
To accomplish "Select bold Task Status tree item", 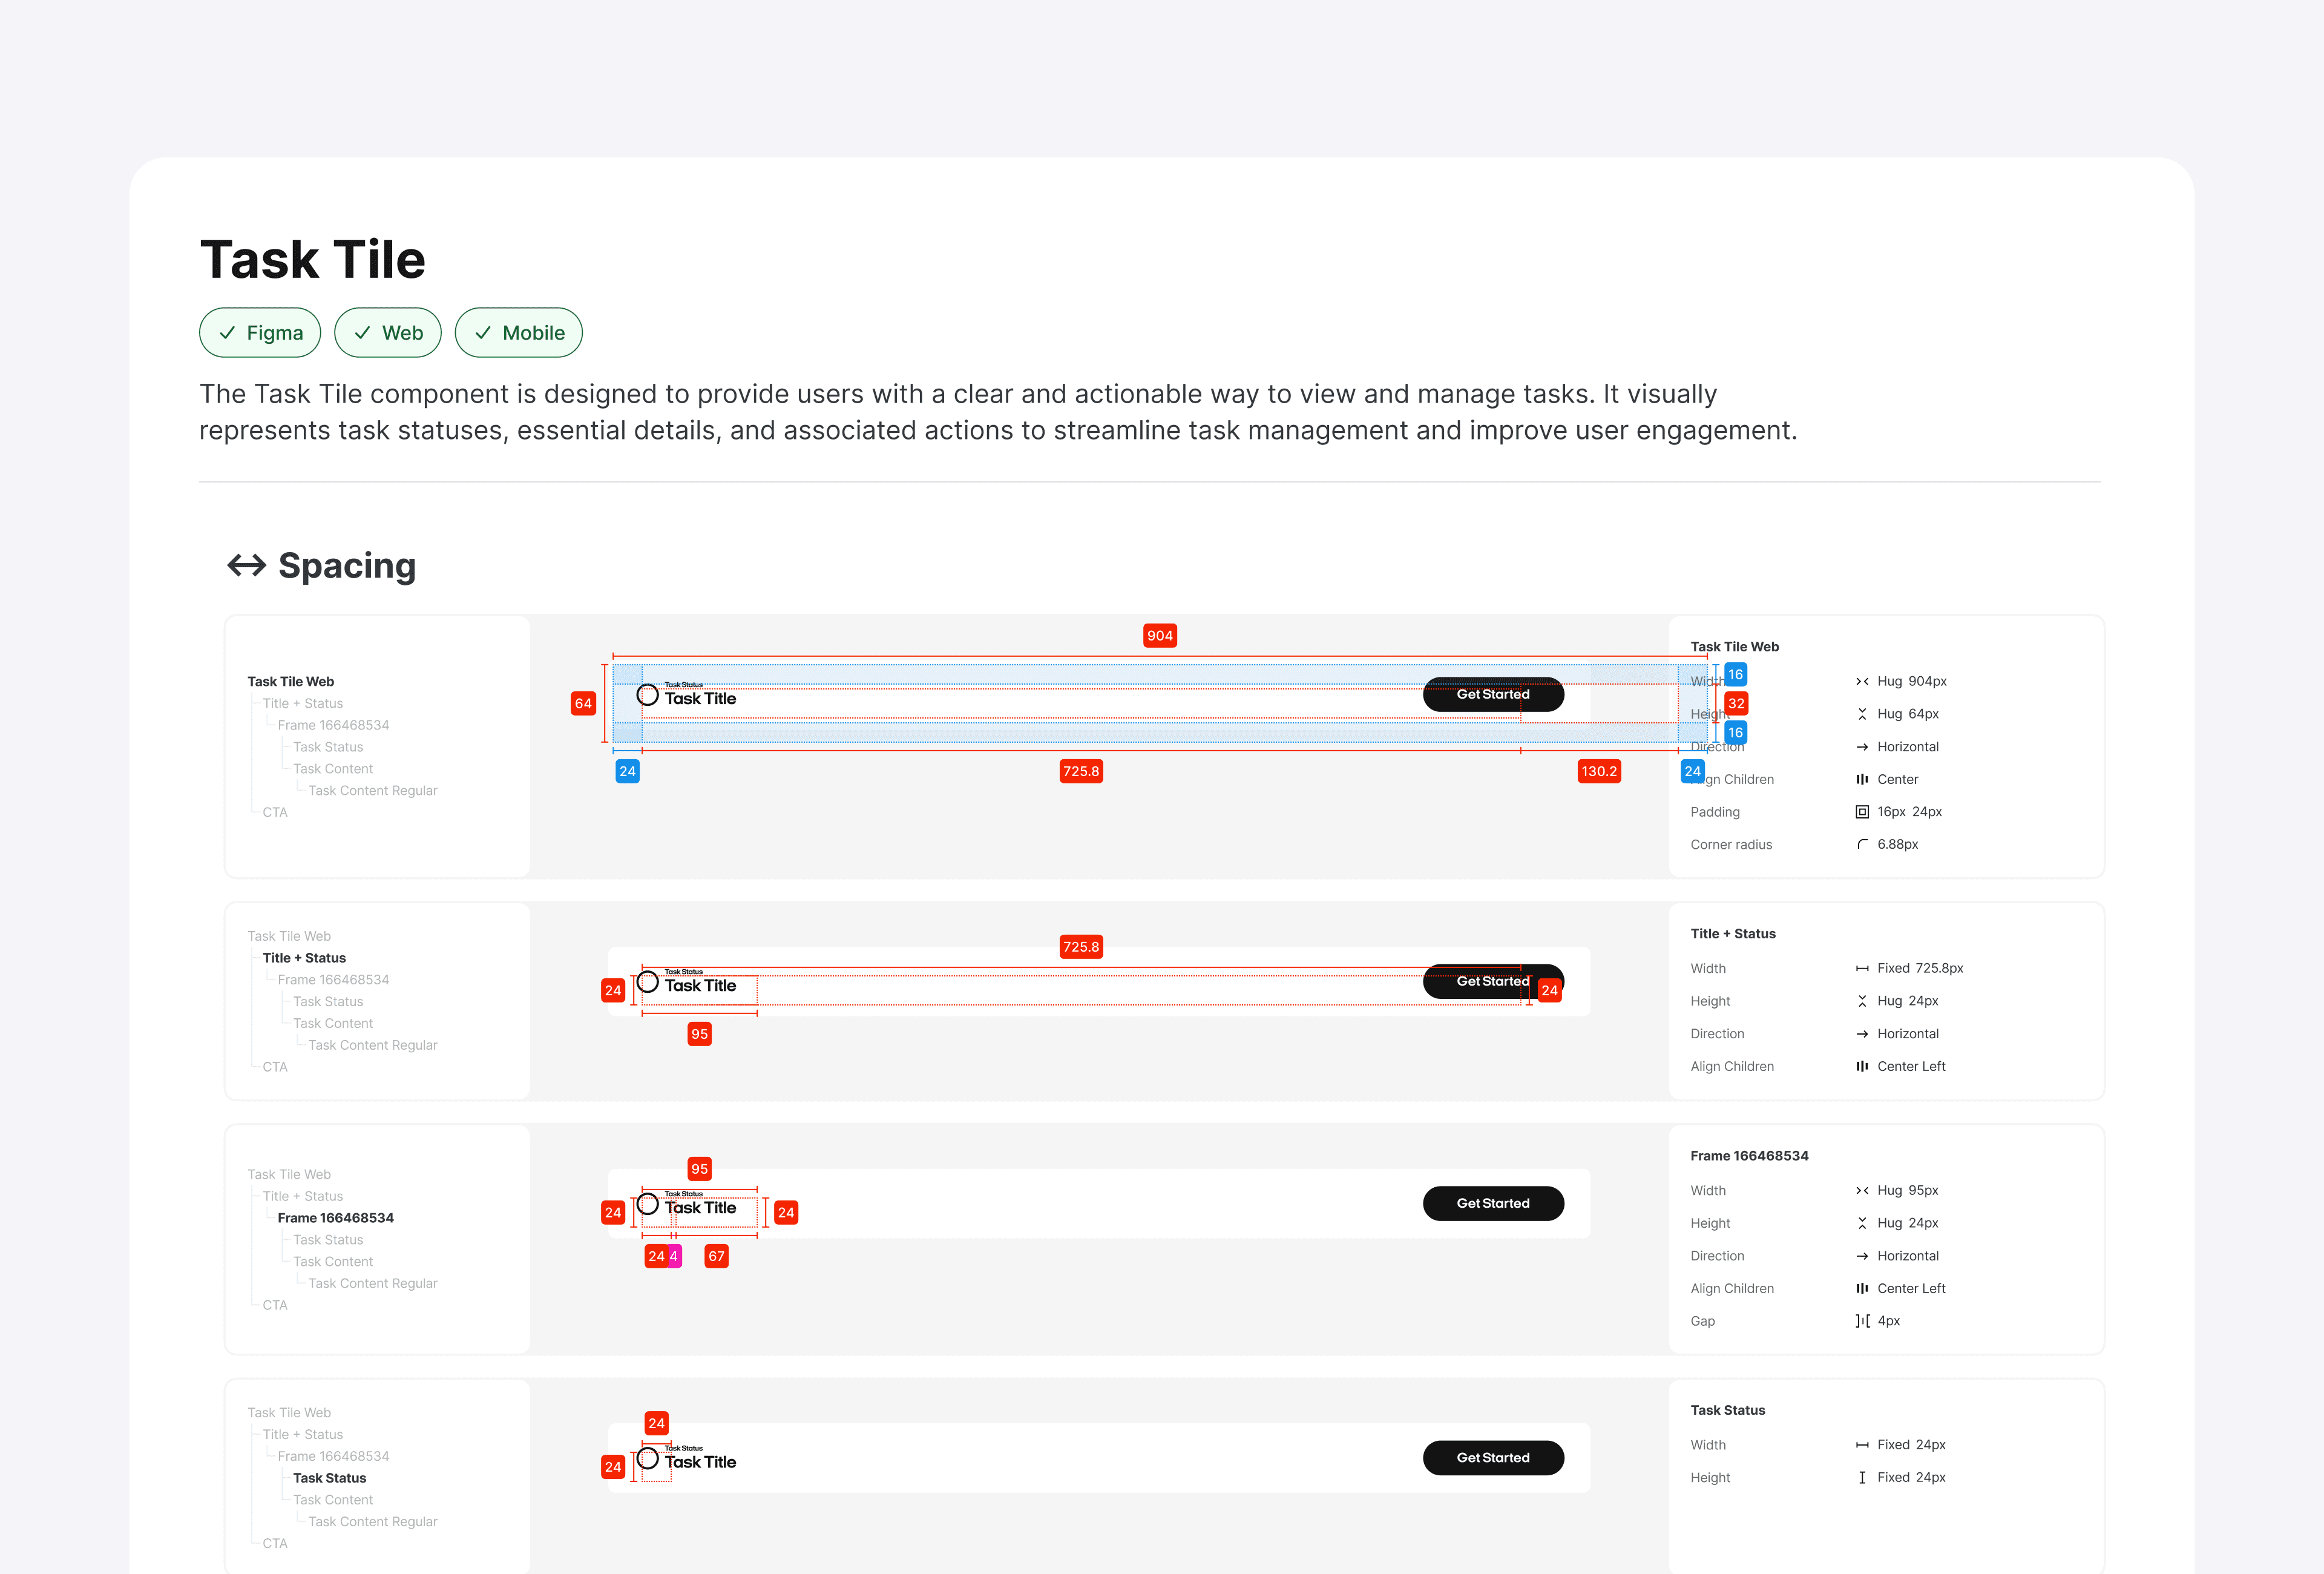I will [330, 1478].
